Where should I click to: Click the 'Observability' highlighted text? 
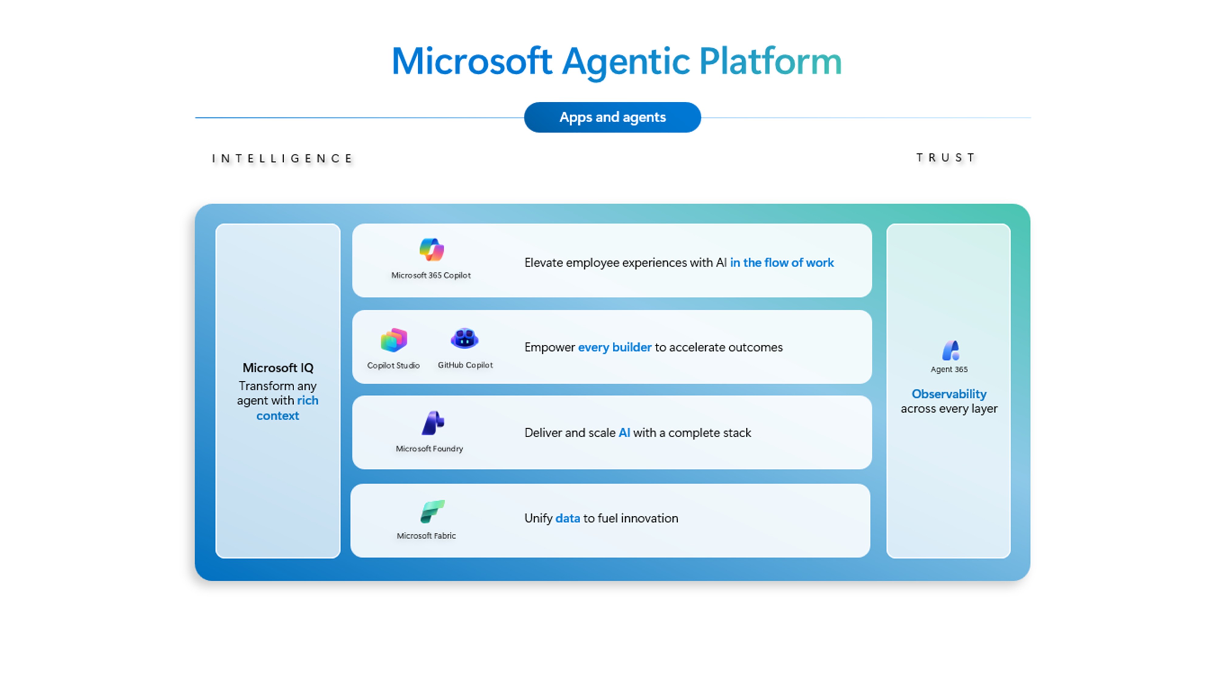point(949,394)
